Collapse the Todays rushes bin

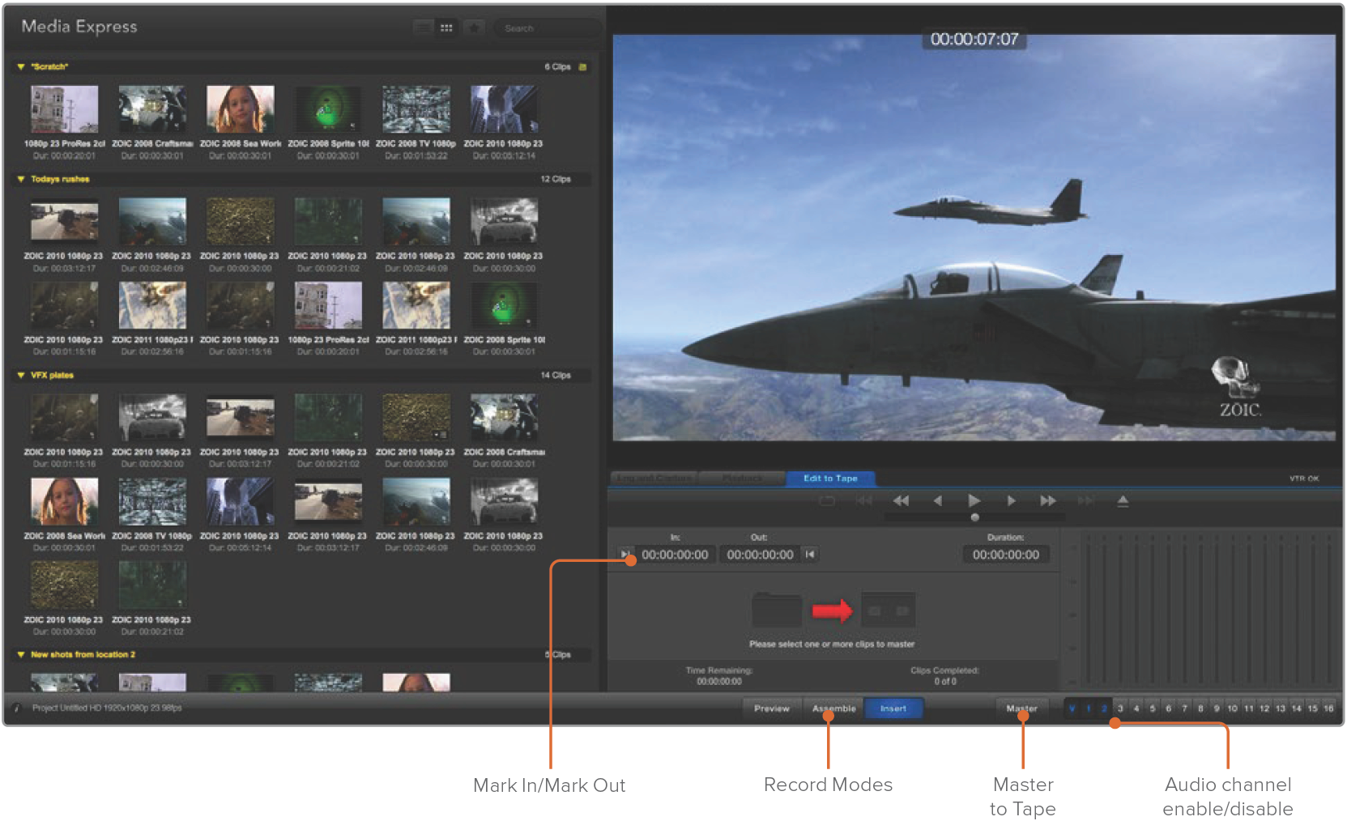pyautogui.click(x=21, y=180)
